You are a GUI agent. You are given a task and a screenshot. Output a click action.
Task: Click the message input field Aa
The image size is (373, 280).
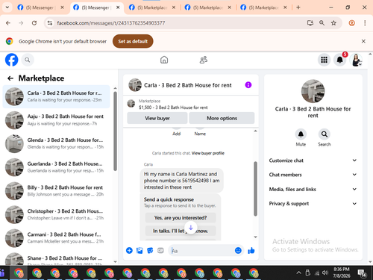(x=201, y=250)
